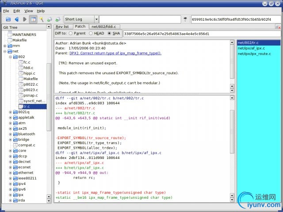Select net/ipx/af_ipx.c in file list
The height and width of the screenshot is (212, 283).
pyautogui.click(x=251, y=48)
